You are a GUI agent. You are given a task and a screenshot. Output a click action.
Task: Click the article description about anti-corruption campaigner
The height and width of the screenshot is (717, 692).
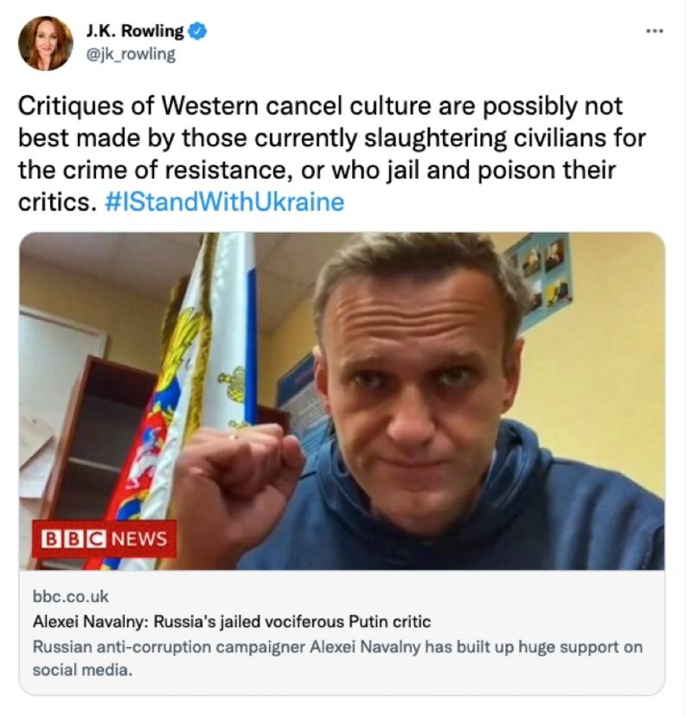pyautogui.click(x=337, y=658)
